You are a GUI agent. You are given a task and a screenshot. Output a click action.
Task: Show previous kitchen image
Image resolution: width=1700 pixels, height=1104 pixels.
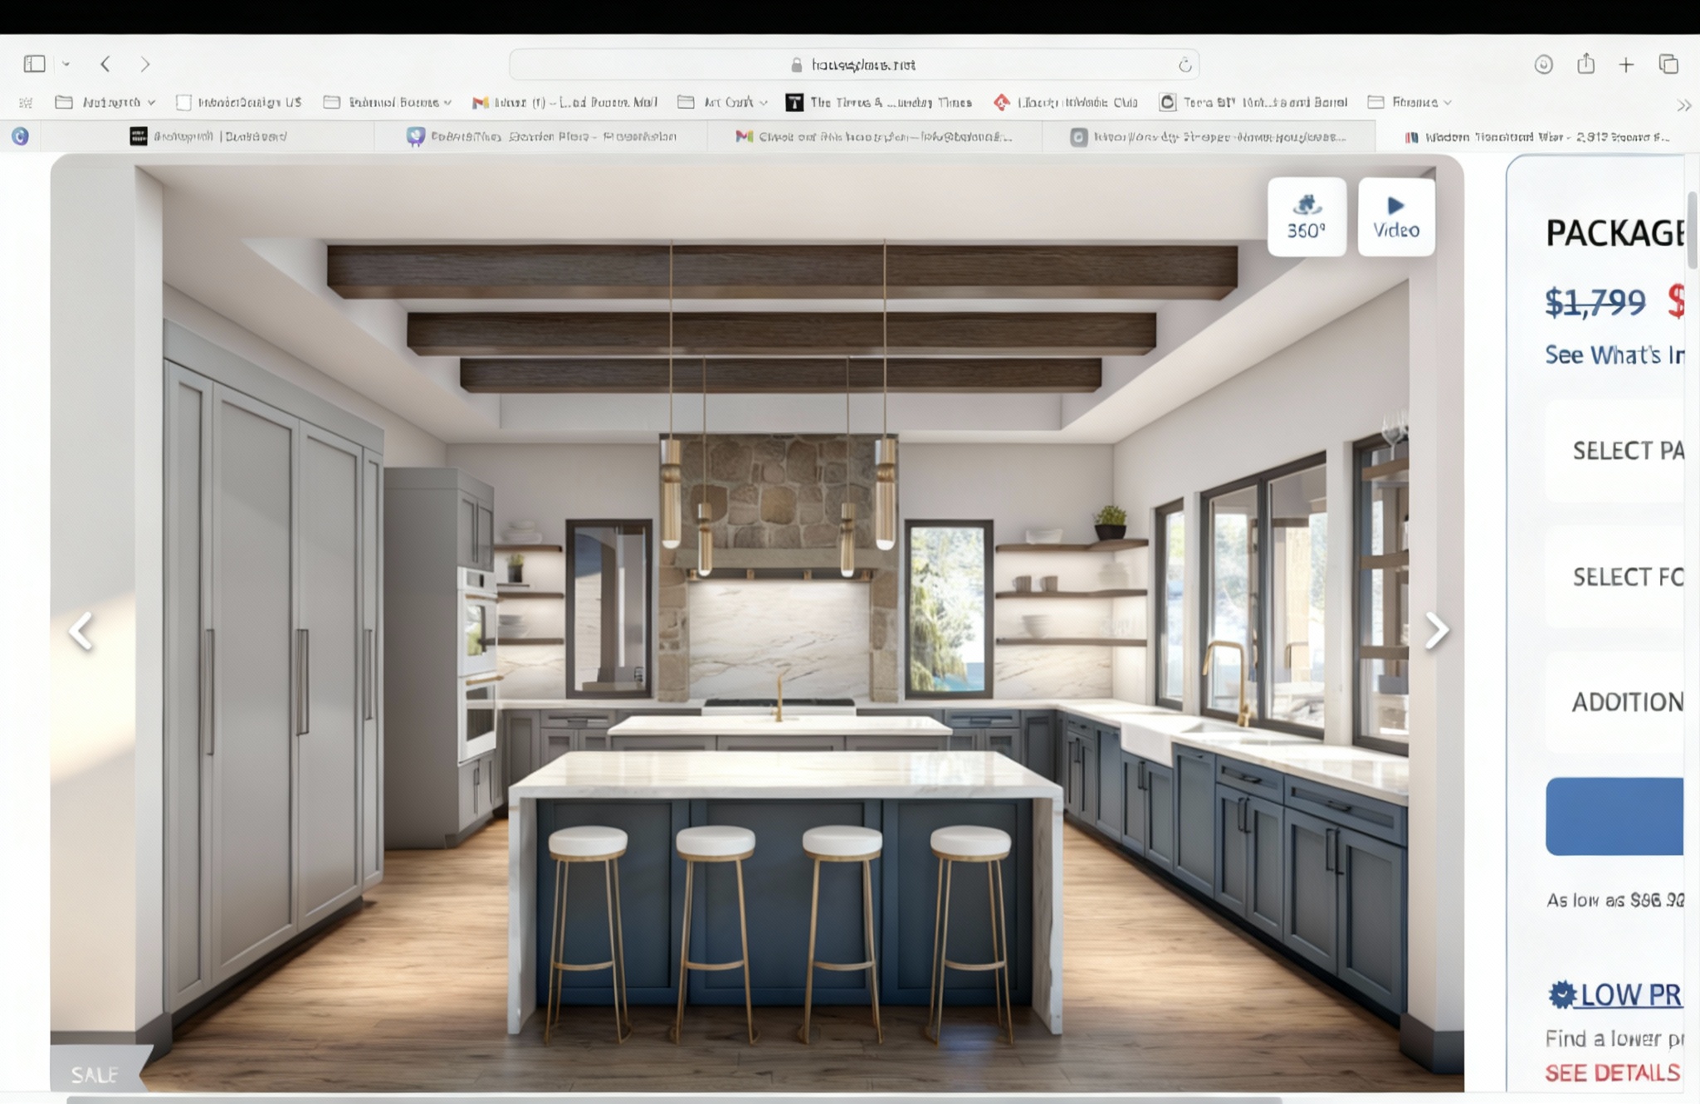click(81, 631)
